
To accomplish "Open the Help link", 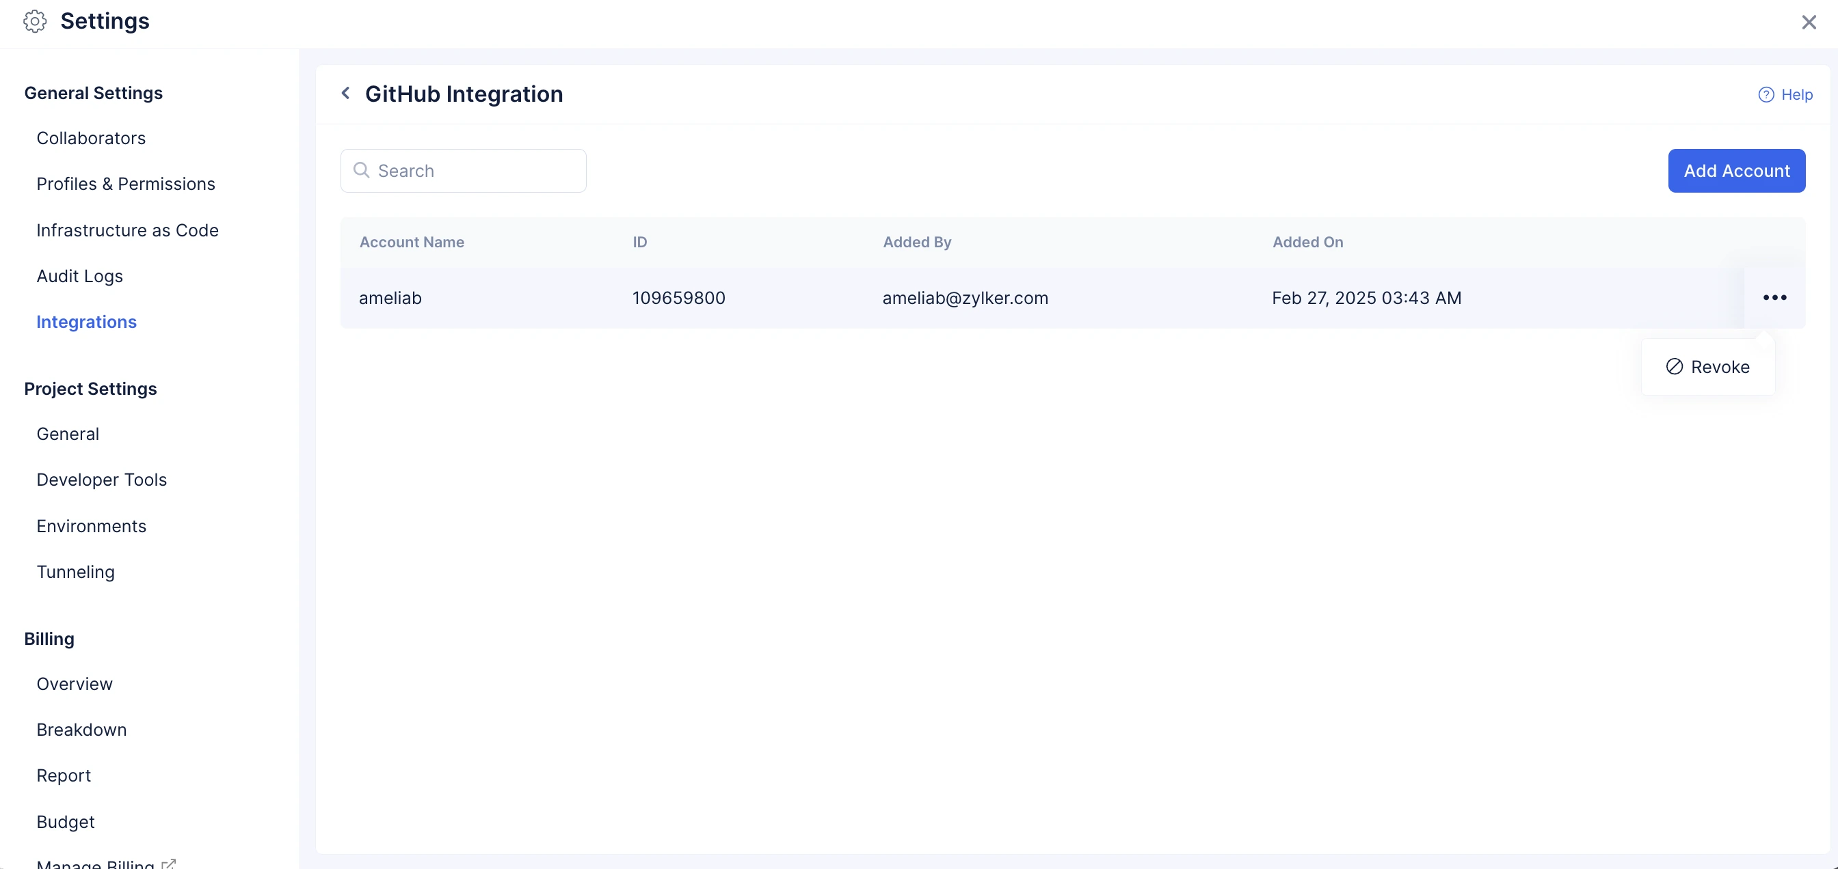I will click(1785, 95).
